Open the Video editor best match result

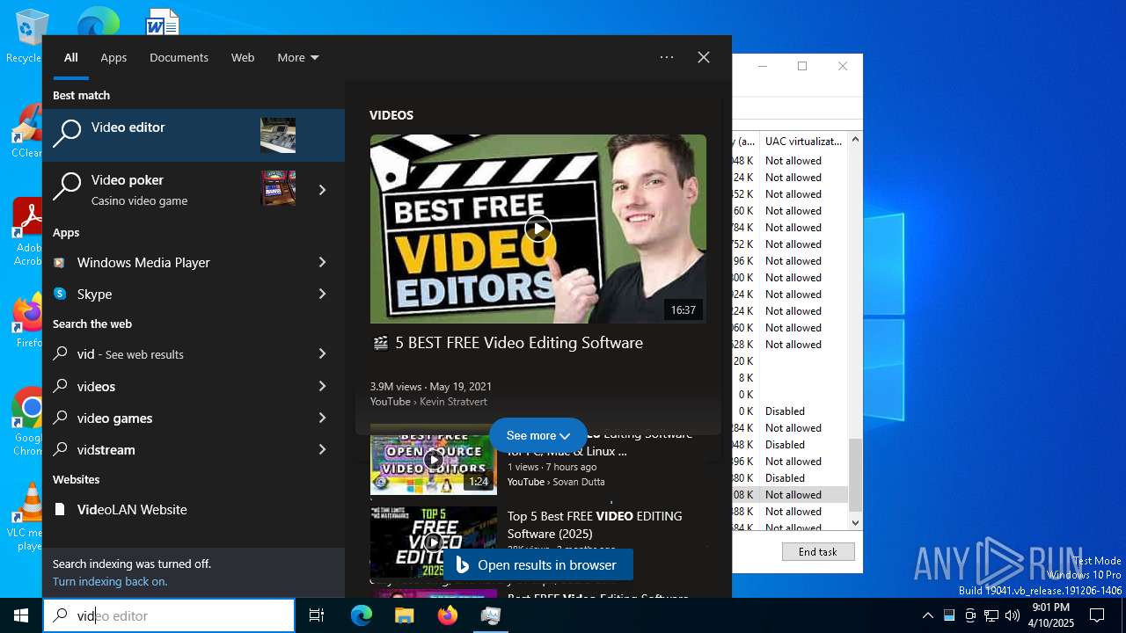point(194,135)
